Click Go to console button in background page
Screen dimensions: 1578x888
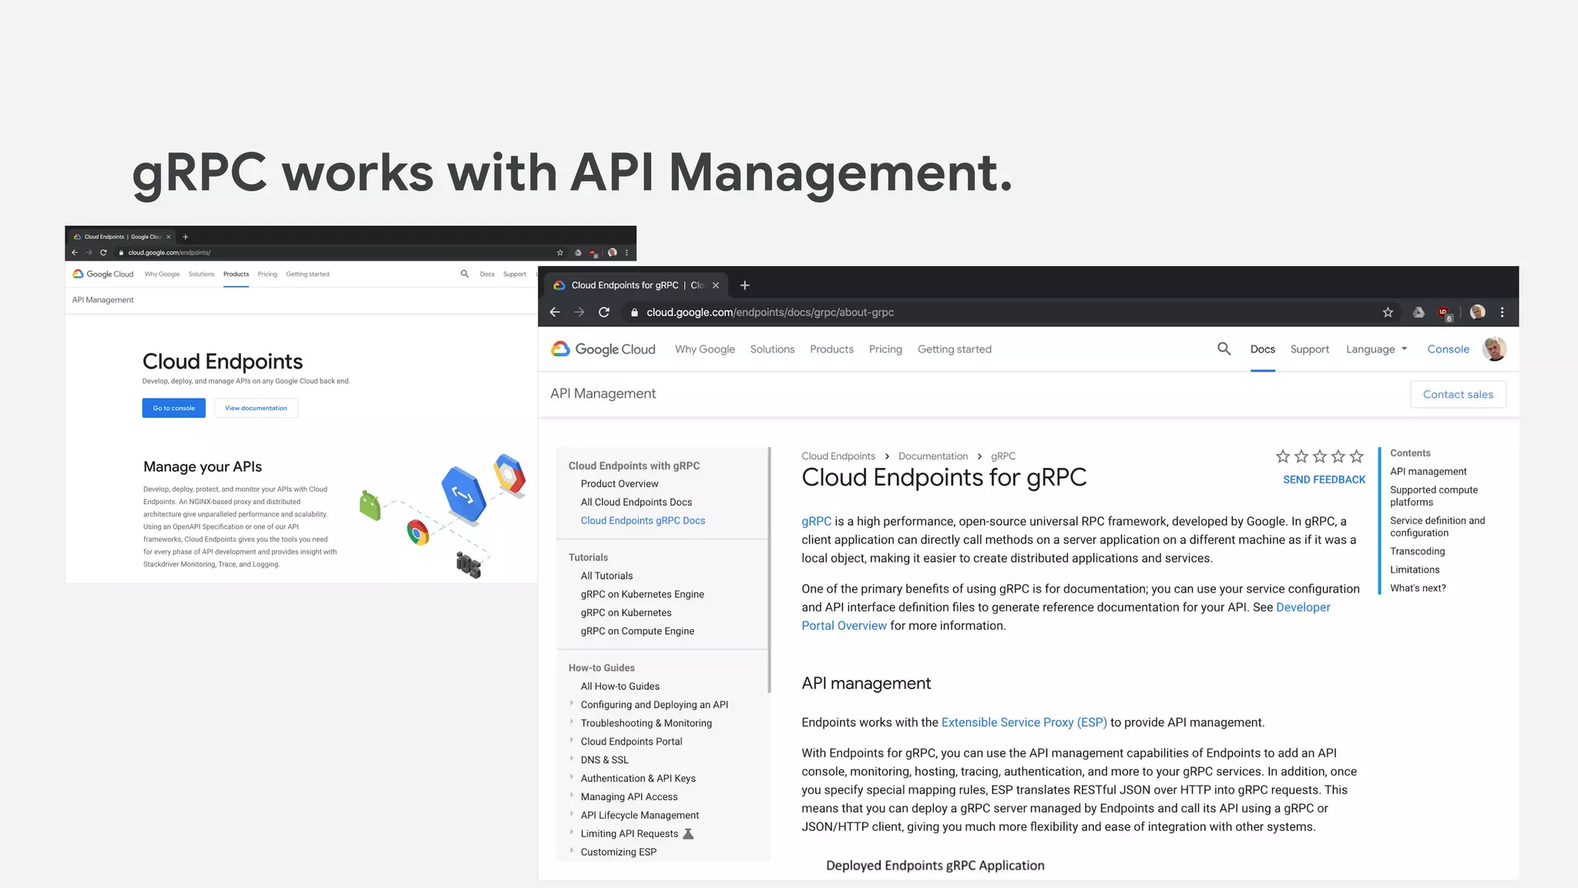(x=173, y=408)
